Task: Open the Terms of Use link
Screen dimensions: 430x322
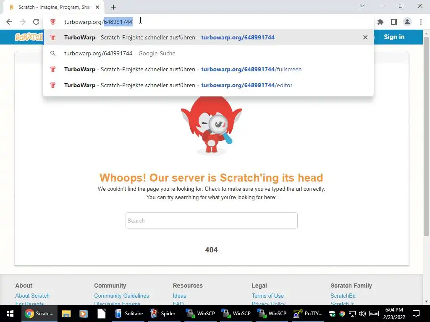Action: click(x=267, y=296)
